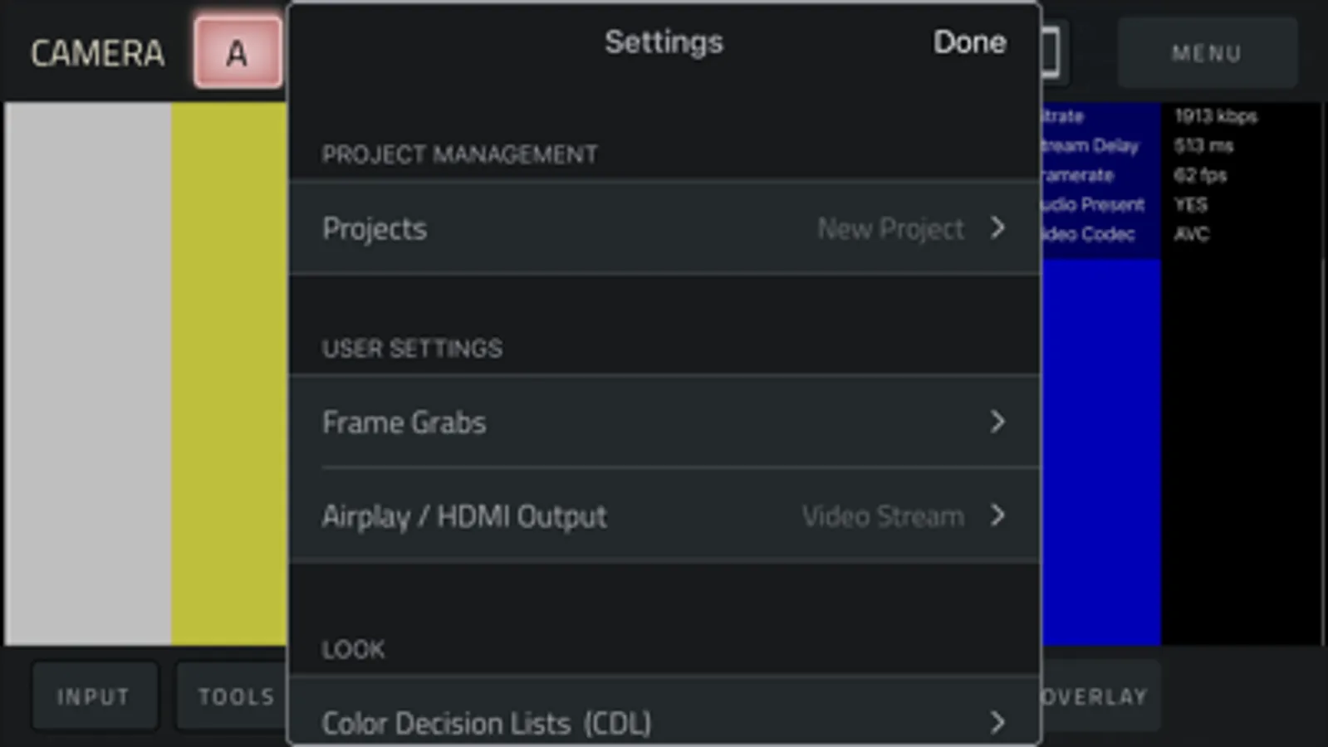Click chevron beside Video Stream
This screenshot has height=747, width=1328.
[997, 515]
